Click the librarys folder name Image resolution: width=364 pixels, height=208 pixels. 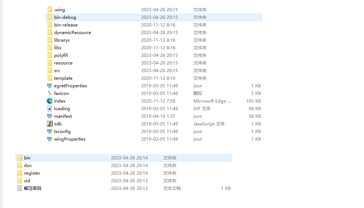(62, 40)
